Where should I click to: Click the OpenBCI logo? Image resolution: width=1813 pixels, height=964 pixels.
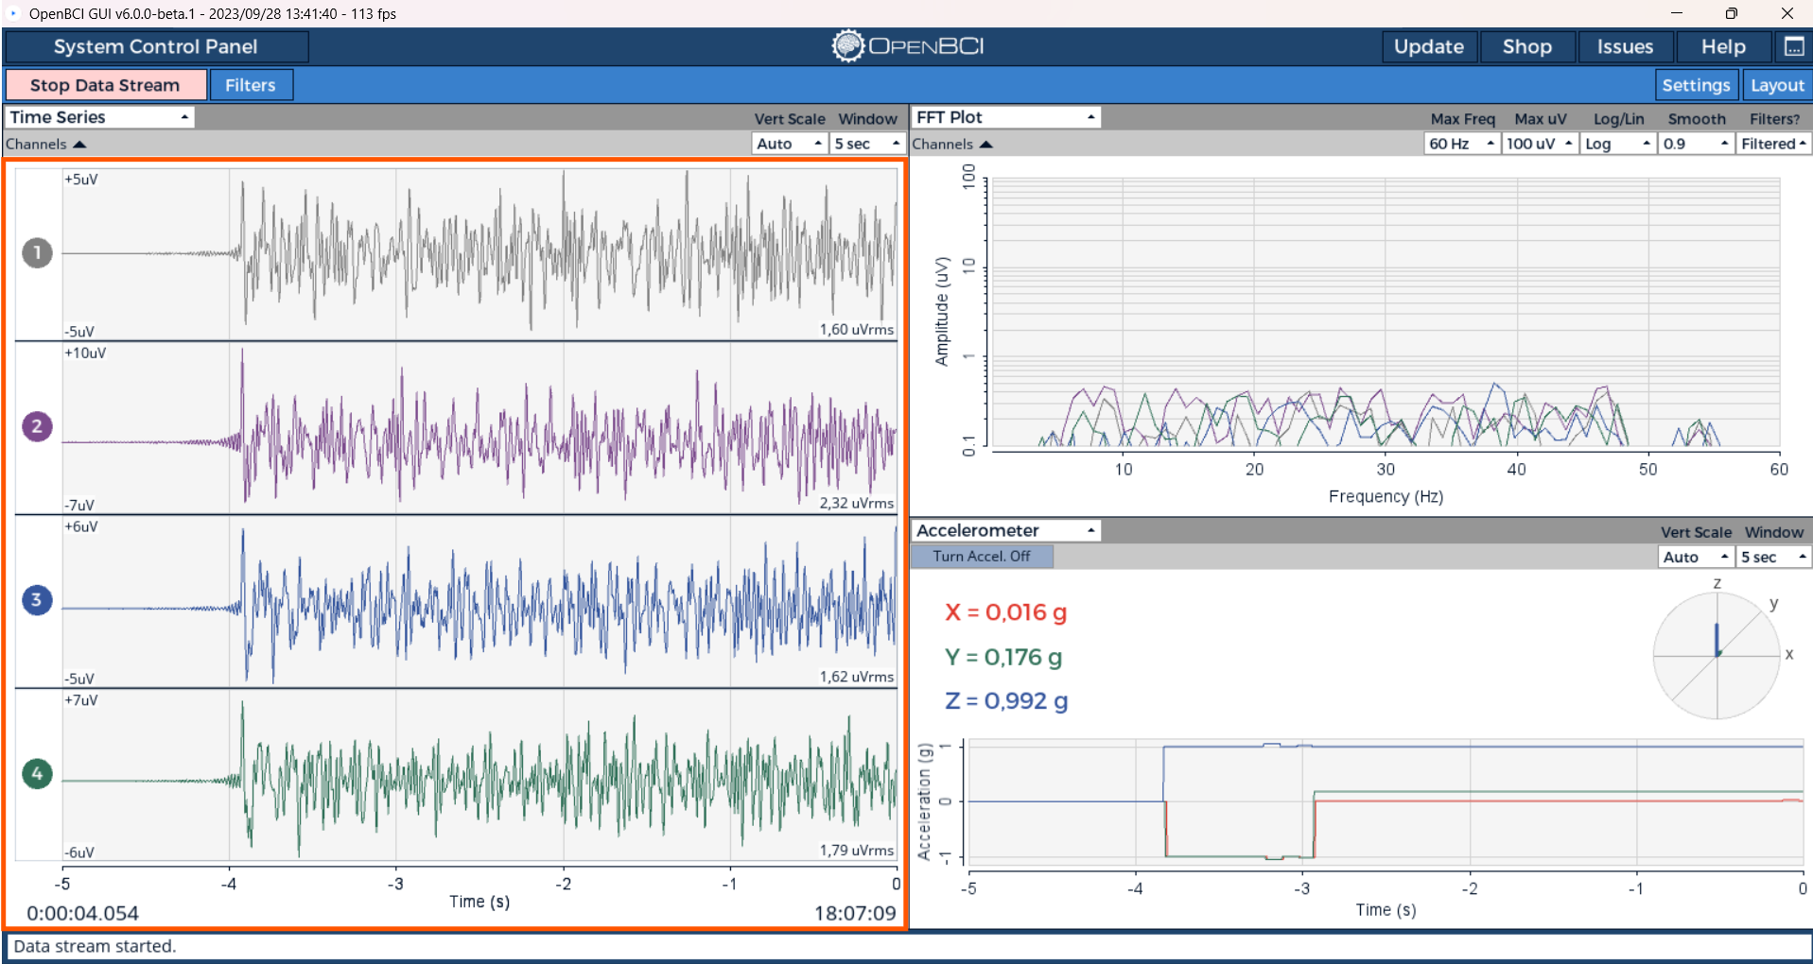(x=908, y=45)
